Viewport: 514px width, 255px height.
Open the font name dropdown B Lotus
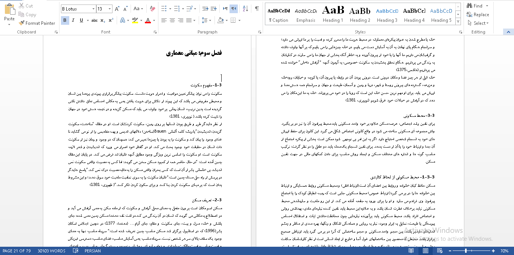[93, 9]
